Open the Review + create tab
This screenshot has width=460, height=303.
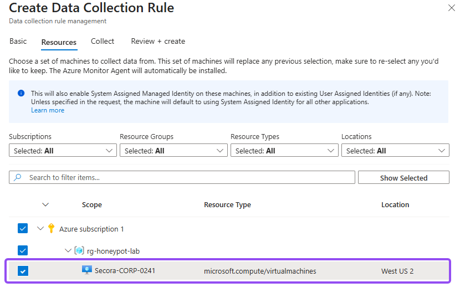point(158,42)
